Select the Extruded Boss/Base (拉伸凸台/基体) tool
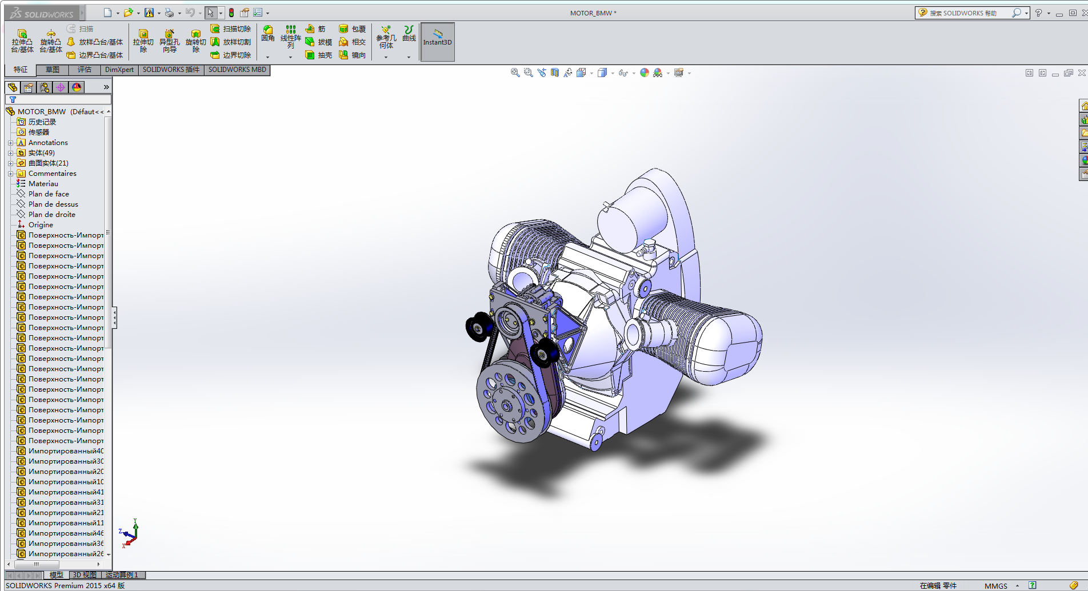Image resolution: width=1088 pixels, height=591 pixels. pos(22,40)
